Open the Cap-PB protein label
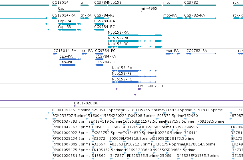The width and height of the screenshot is (243, 160). pyautogui.click(x=66, y=62)
